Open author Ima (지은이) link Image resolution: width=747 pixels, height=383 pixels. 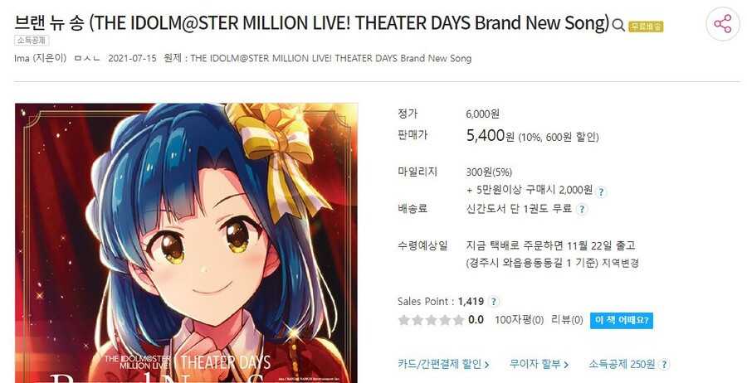coord(41,59)
